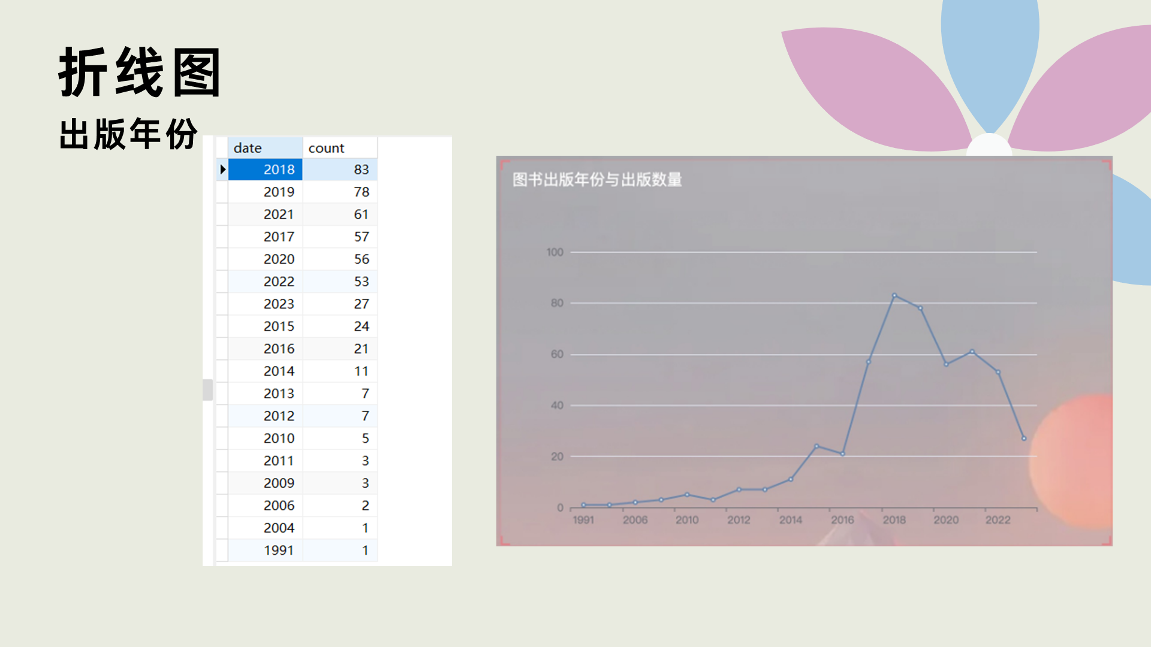Viewport: 1151px width, 647px height.
Task: Click the count value 27
Action: (x=340, y=304)
